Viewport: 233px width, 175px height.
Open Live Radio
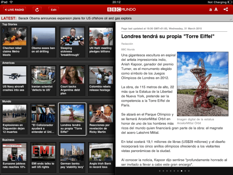(15, 9)
